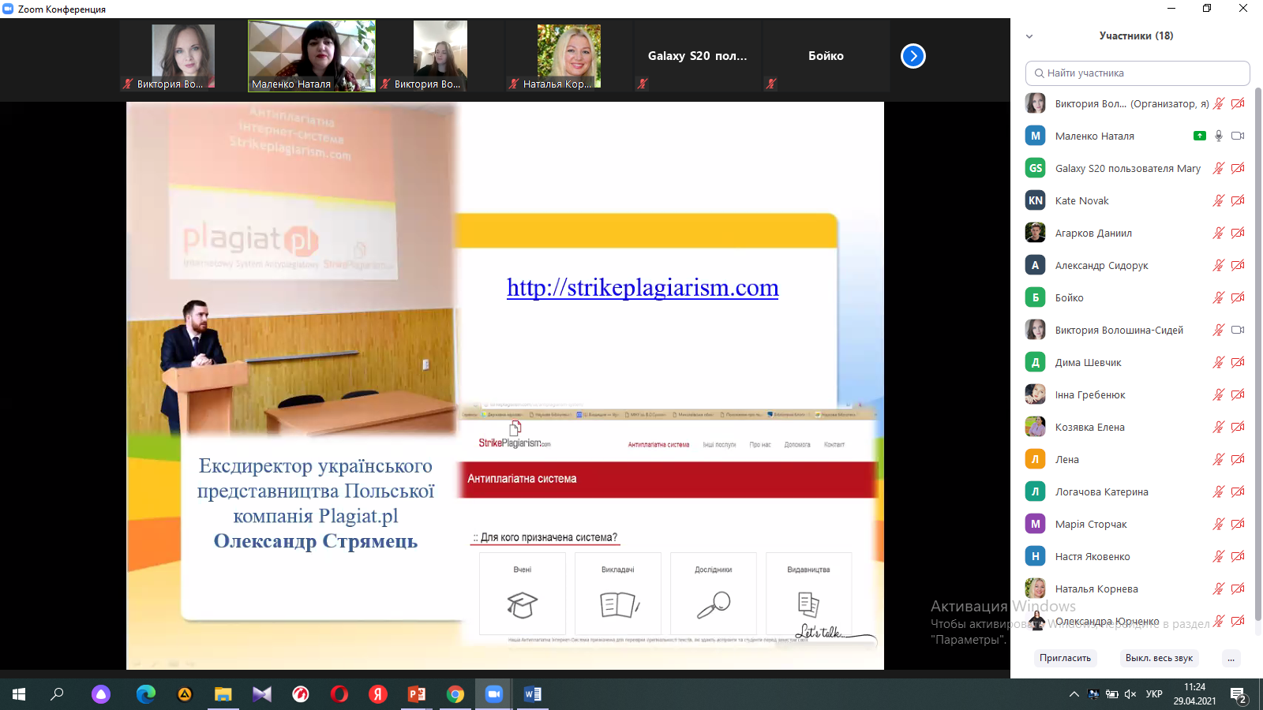Image resolution: width=1263 pixels, height=710 pixels.
Task: Toggle microphone for Маленко Наталя
Action: (1219, 136)
